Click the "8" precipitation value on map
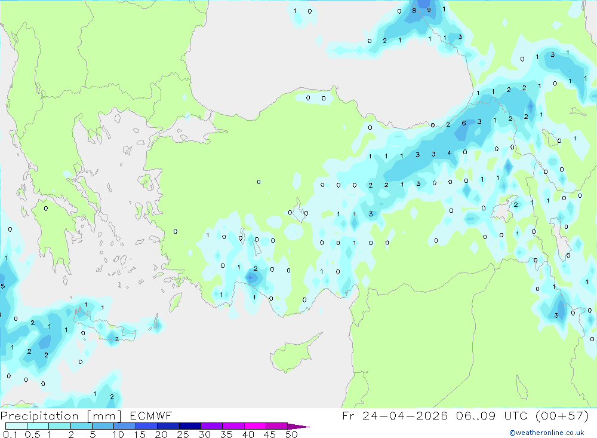597x438 pixels. click(414, 11)
